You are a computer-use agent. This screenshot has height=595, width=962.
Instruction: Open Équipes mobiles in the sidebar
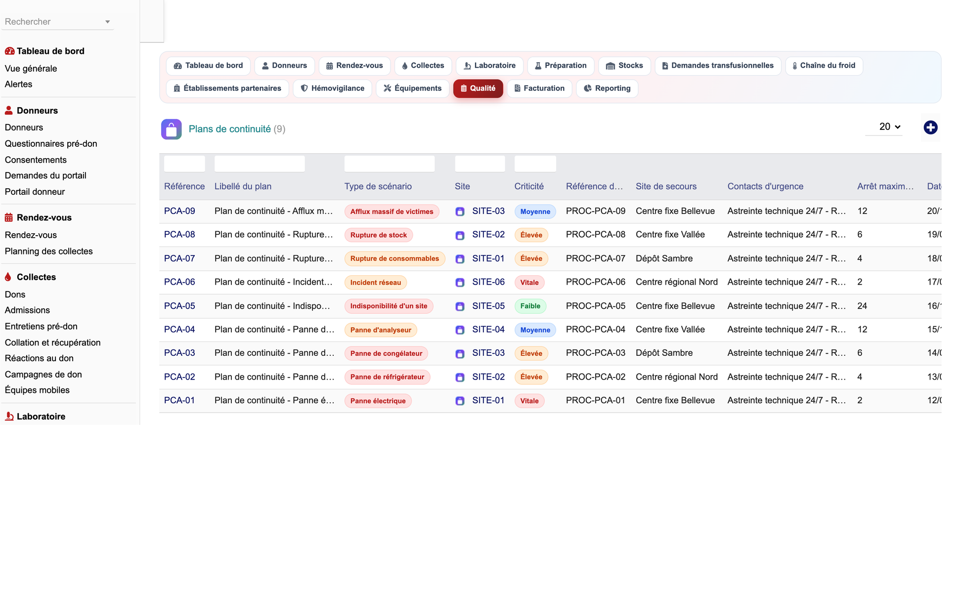[x=37, y=390]
